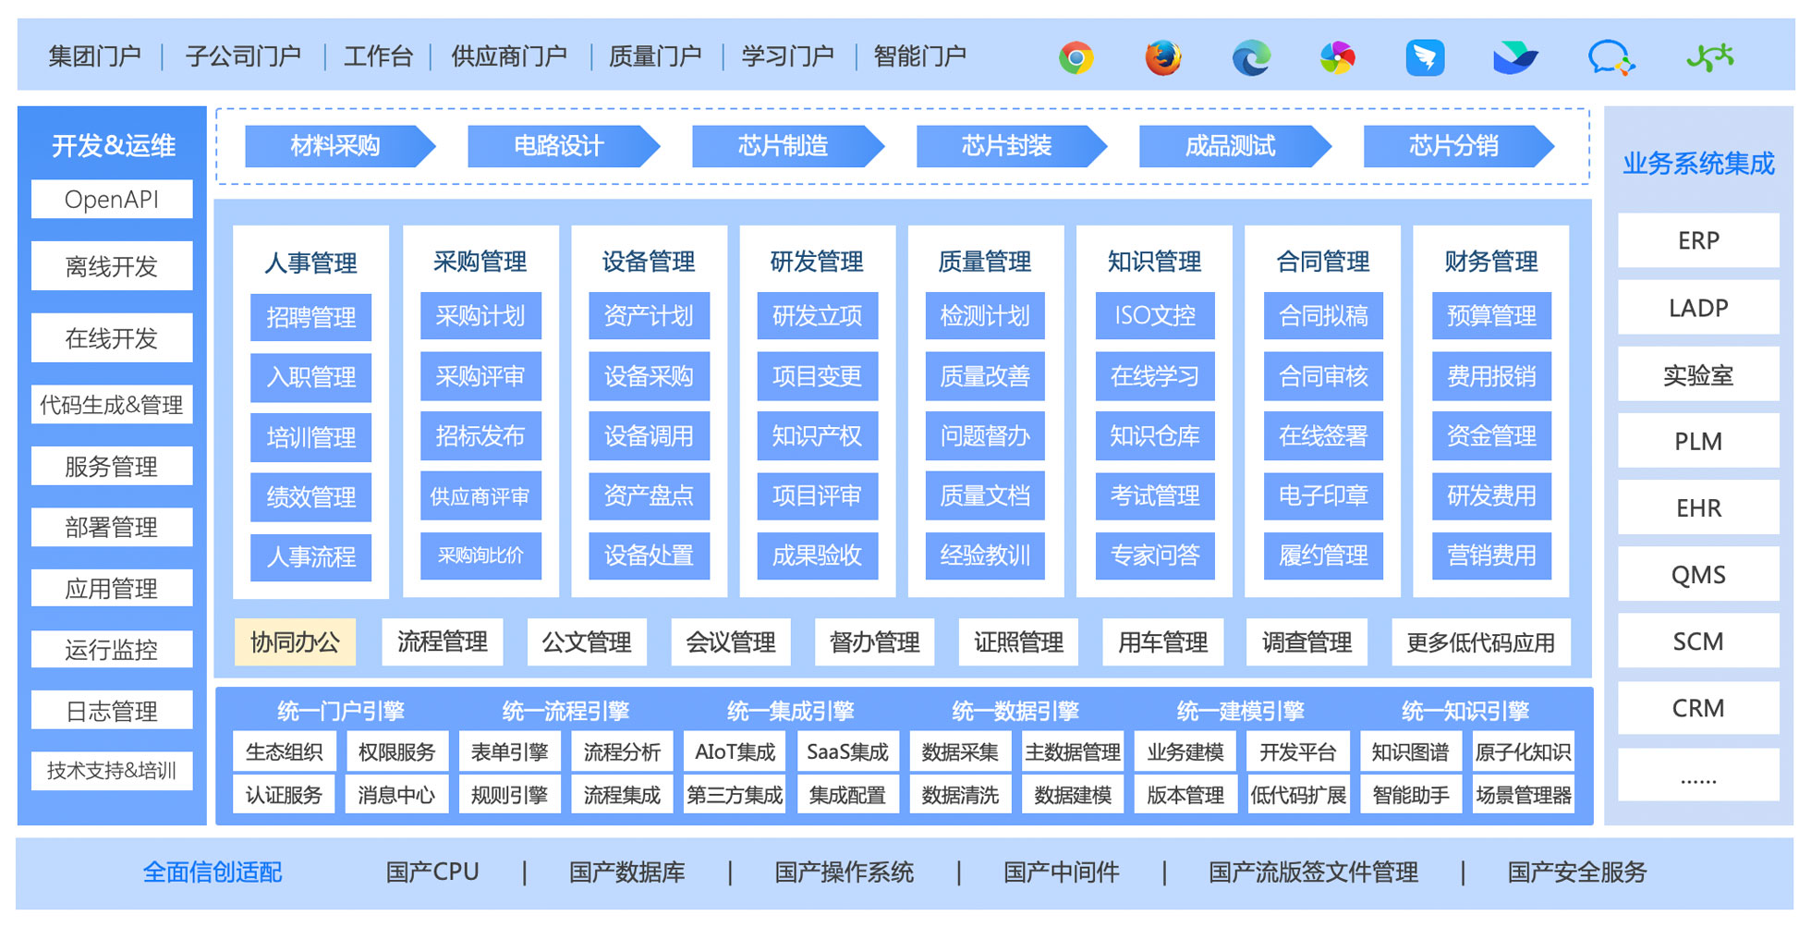Screen dimensions: 1811x928
Task: Open 更多低代码应用 for more apps
Action: coord(1480,642)
